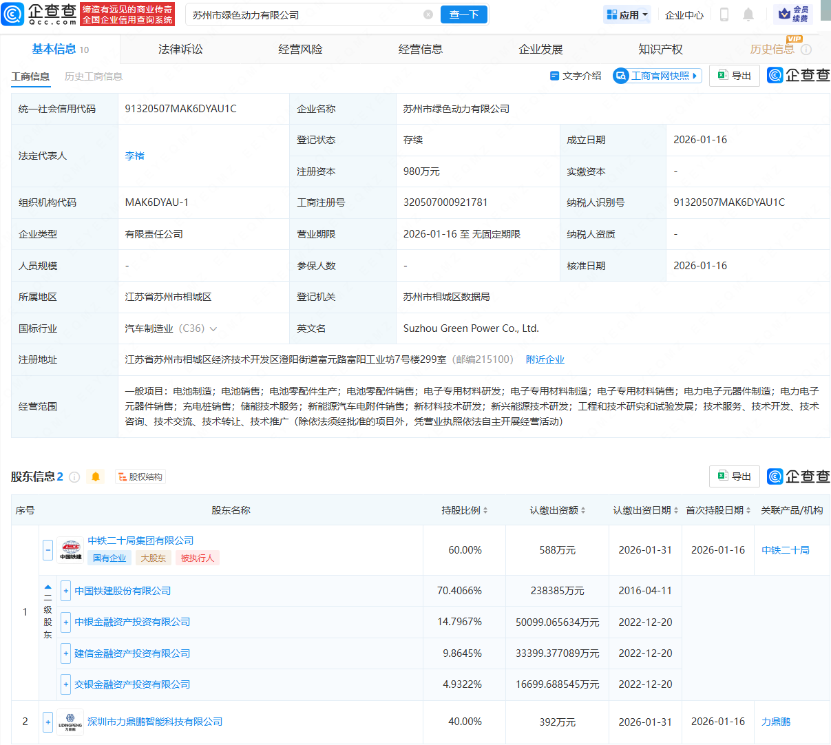
Task: Click the 中铁二十局 company logo thumbnail
Action: pos(70,551)
